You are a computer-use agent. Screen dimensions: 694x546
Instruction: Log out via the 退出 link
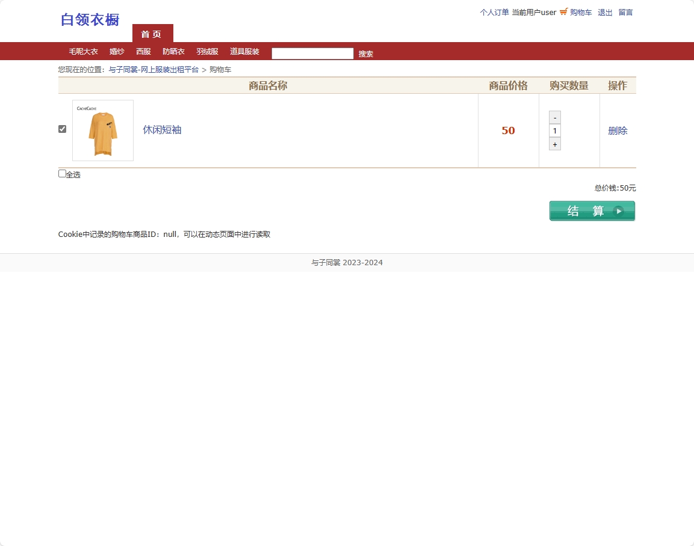point(604,12)
